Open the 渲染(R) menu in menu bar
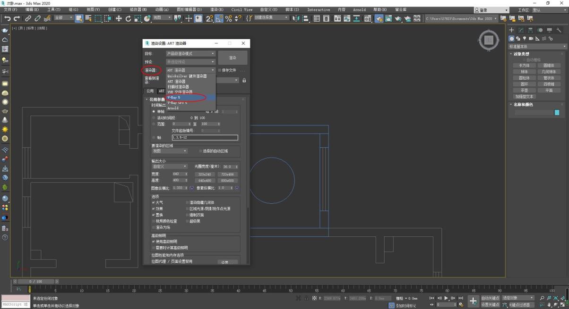This screenshot has height=309, width=569. (x=217, y=9)
